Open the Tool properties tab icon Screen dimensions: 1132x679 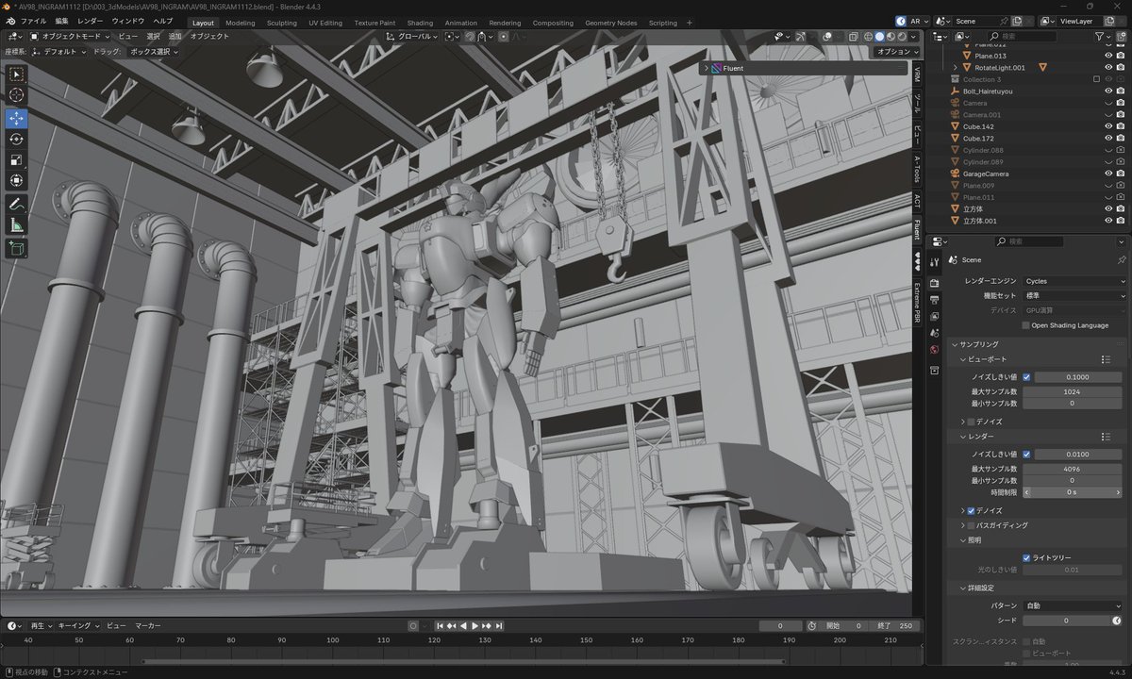[x=934, y=261]
